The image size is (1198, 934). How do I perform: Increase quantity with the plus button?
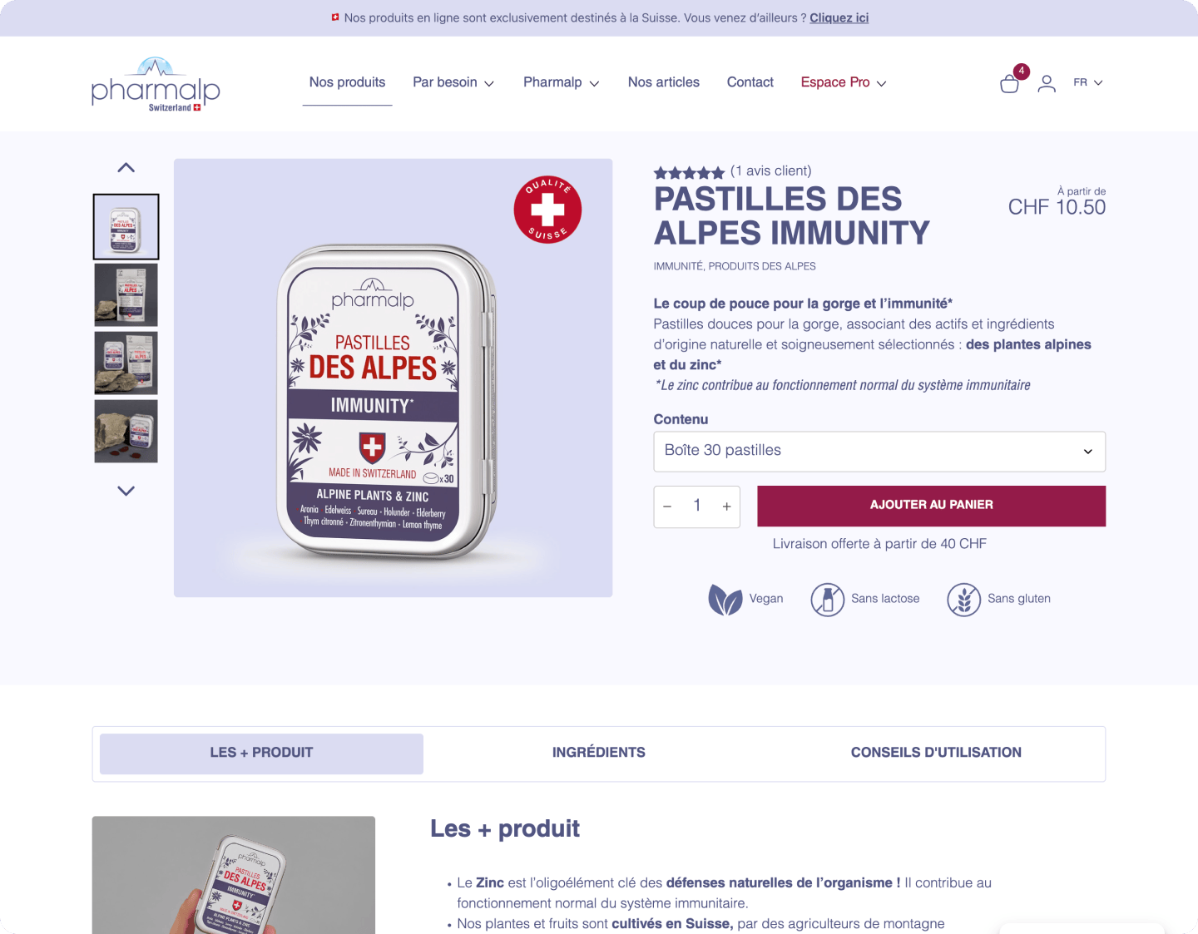[726, 507]
